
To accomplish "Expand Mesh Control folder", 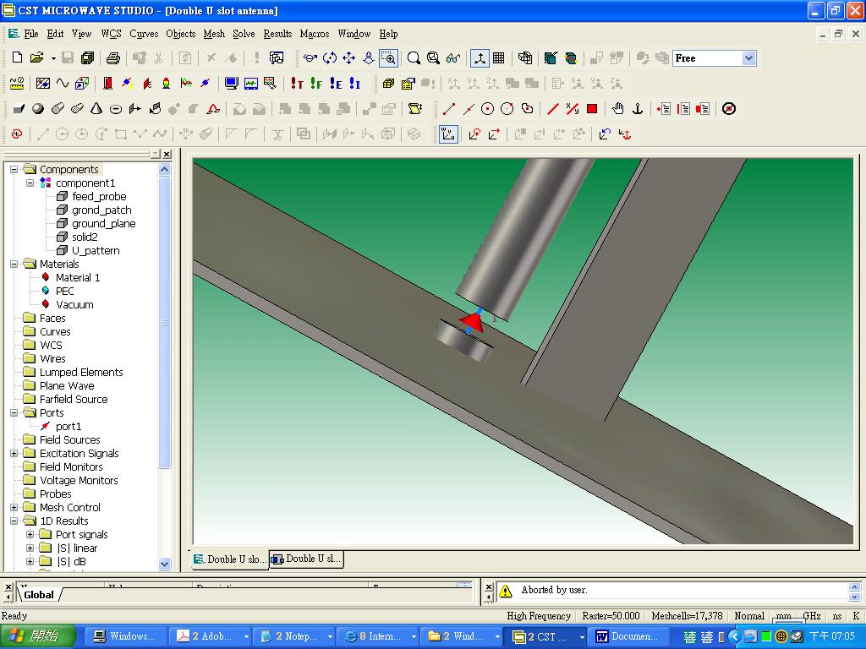I will 14,507.
